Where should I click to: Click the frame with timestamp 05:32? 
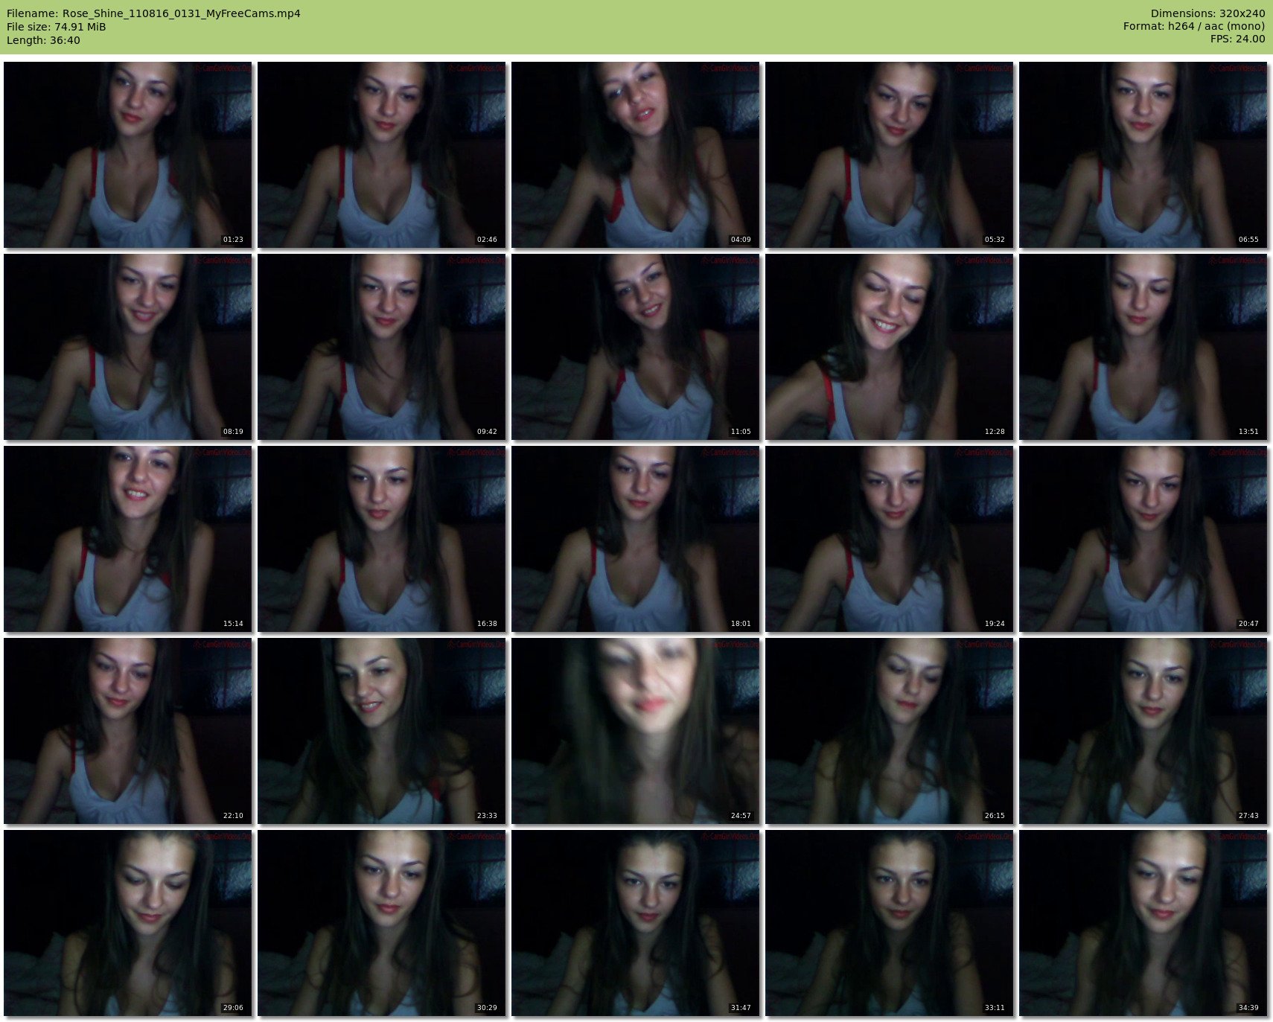click(x=889, y=154)
